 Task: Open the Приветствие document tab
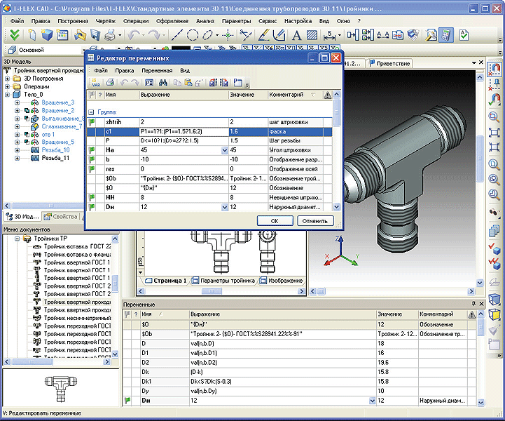389,64
